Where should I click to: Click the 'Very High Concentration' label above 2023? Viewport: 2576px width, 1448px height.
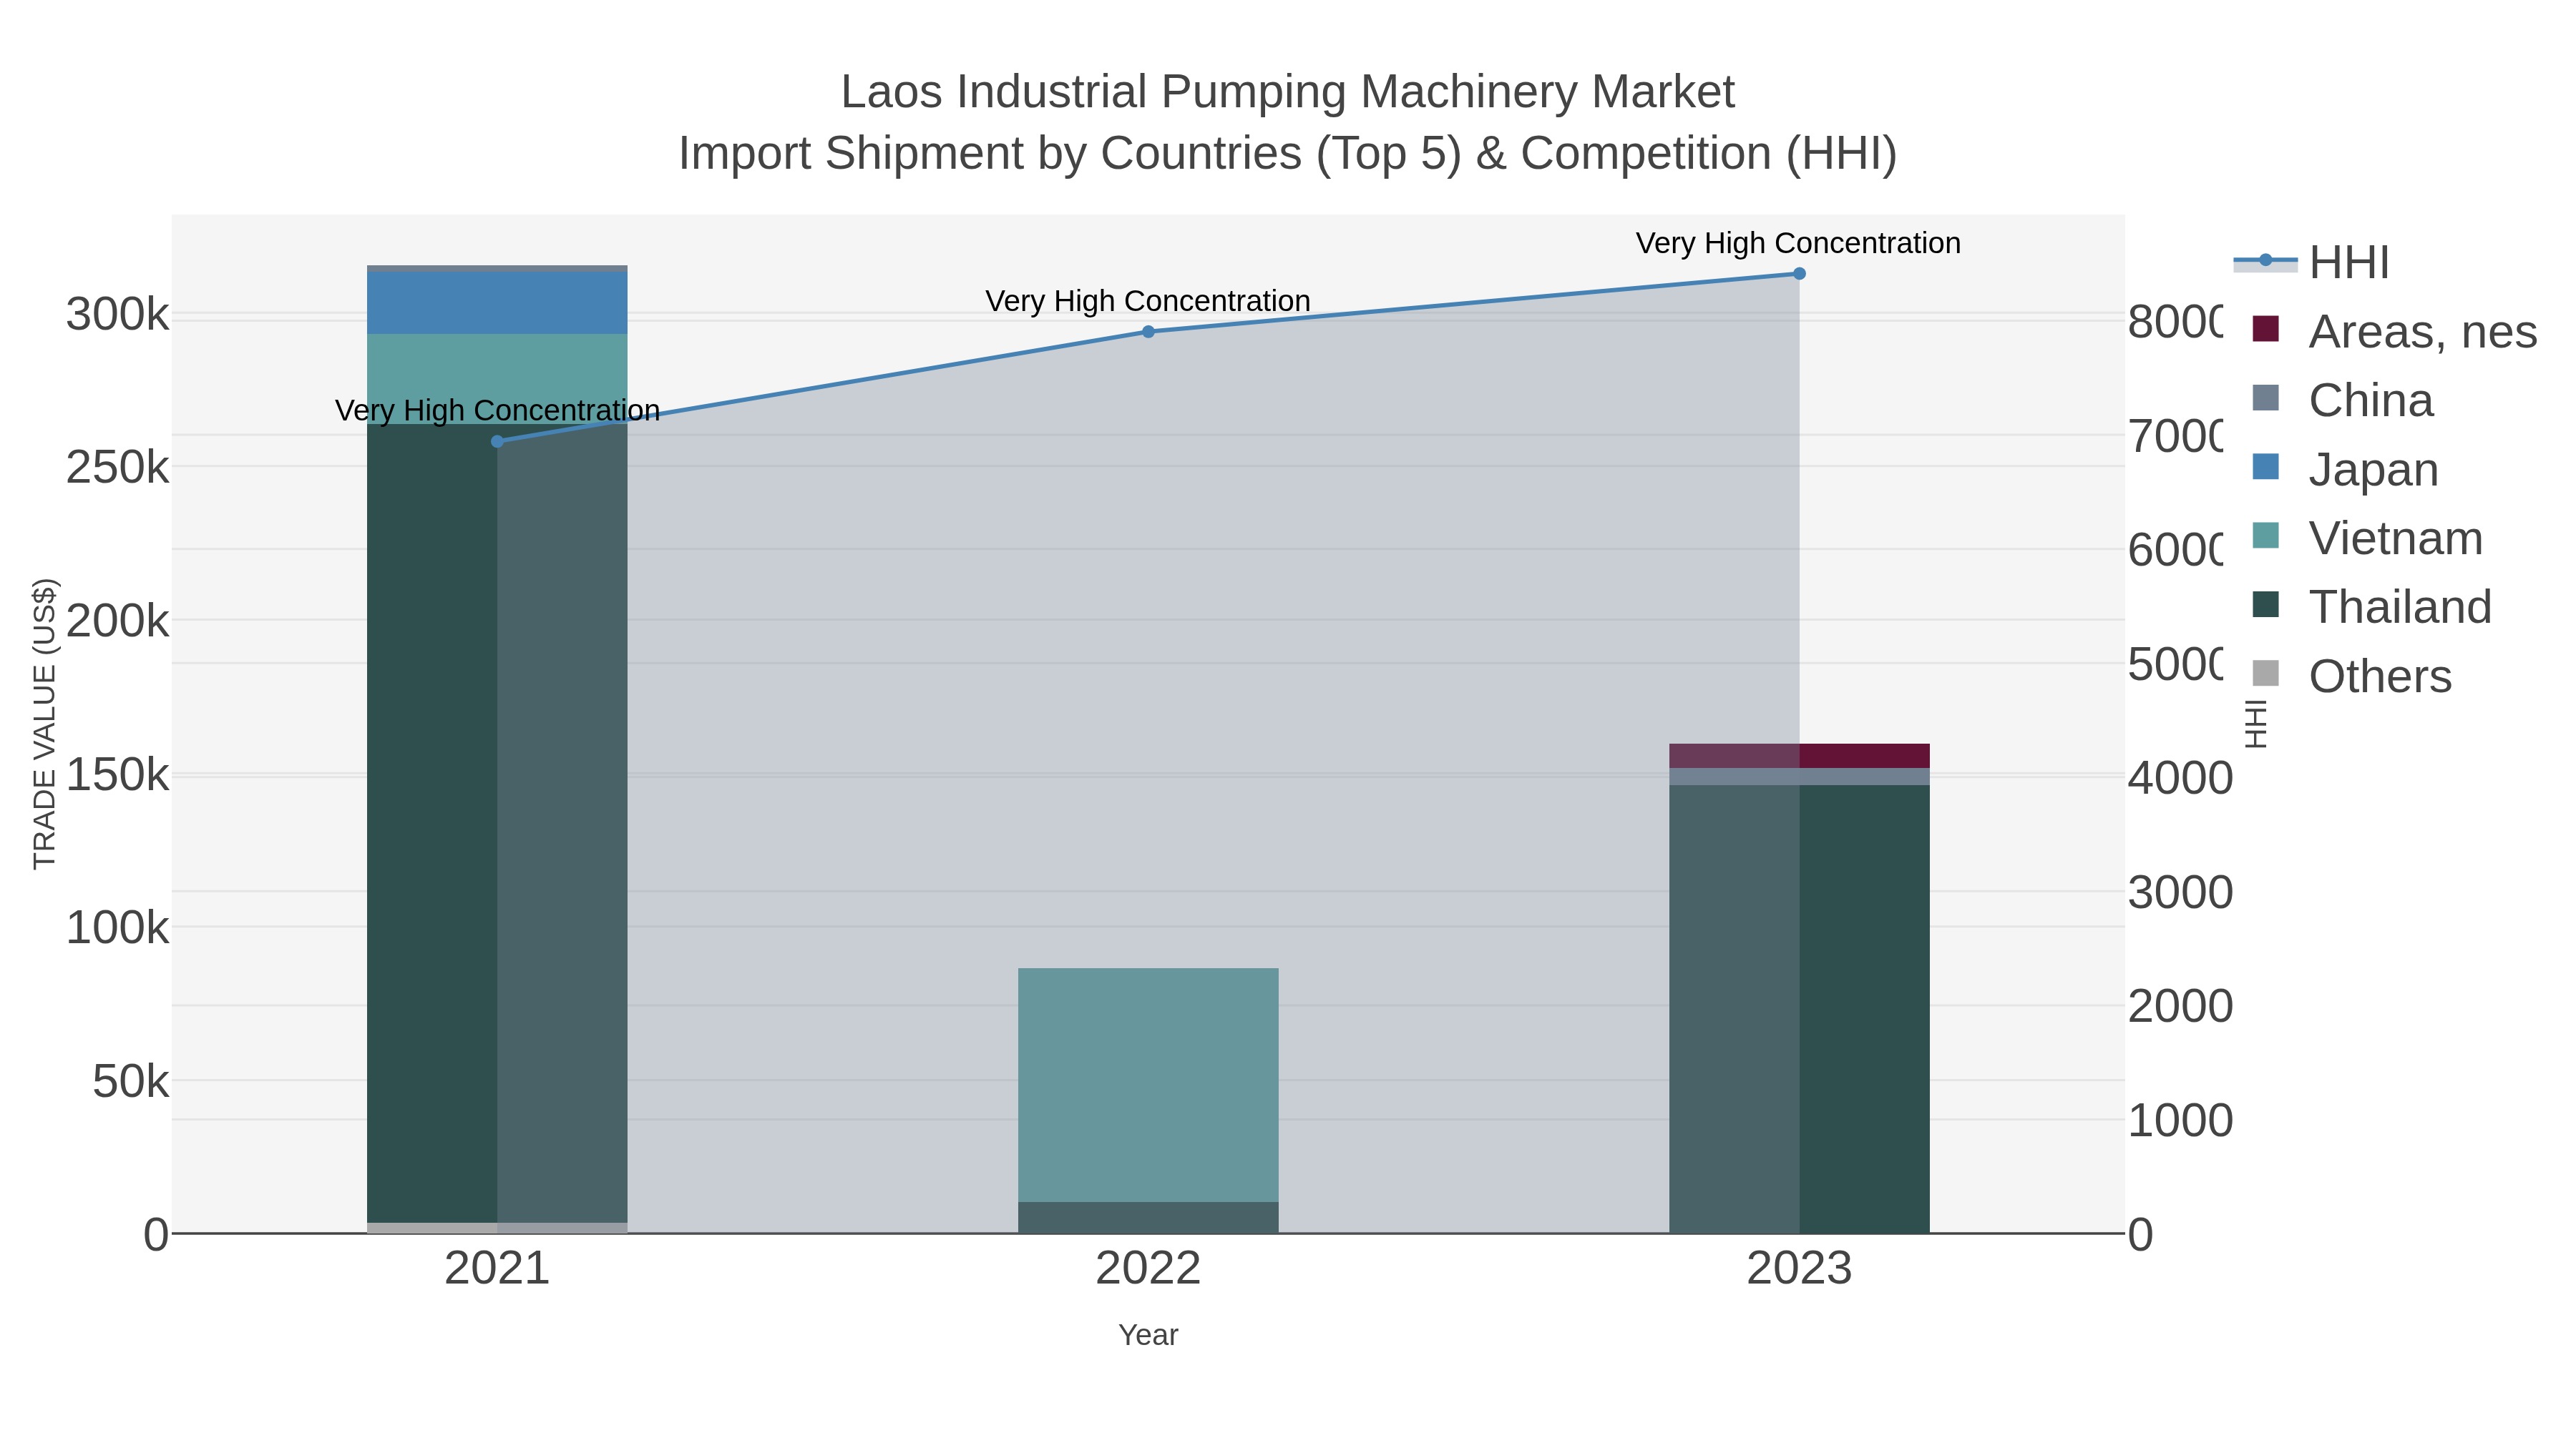point(1798,243)
